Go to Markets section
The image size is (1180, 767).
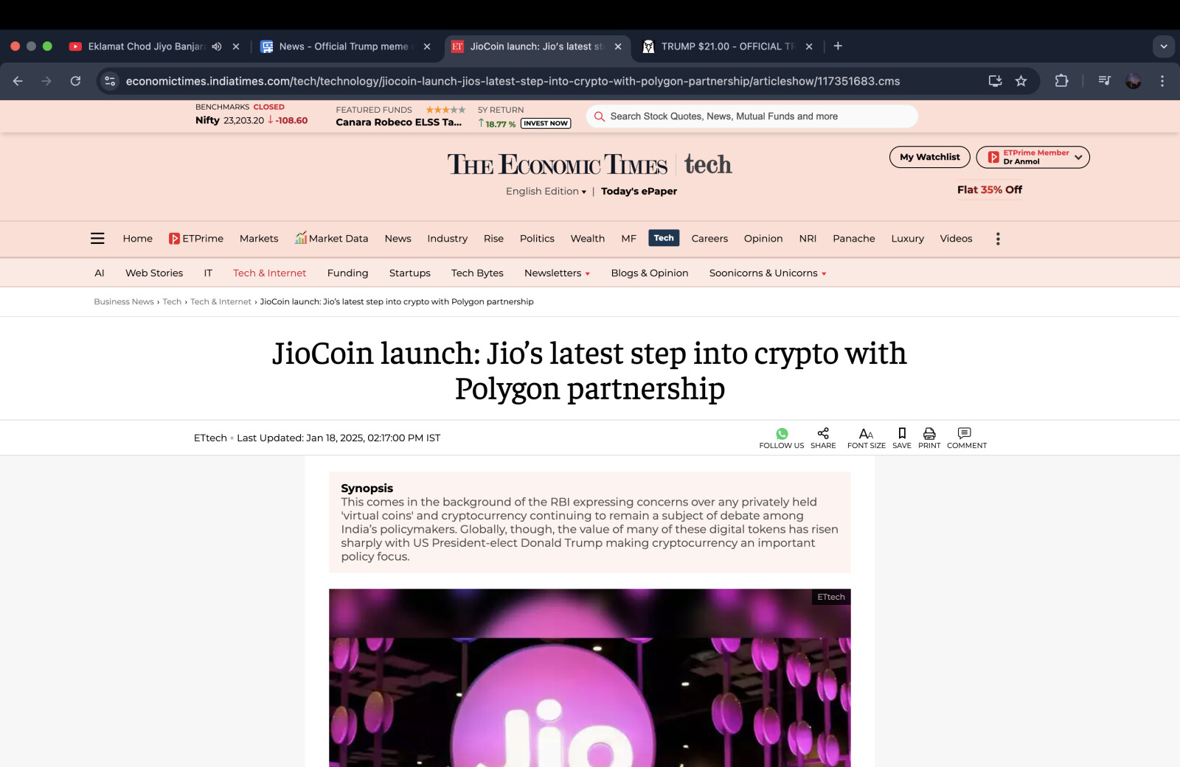coord(259,239)
